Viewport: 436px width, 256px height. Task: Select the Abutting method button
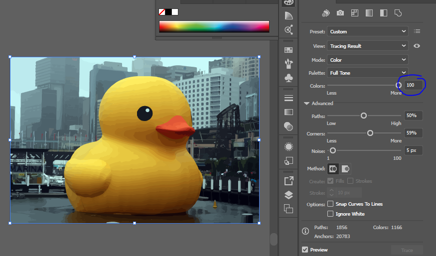point(333,169)
